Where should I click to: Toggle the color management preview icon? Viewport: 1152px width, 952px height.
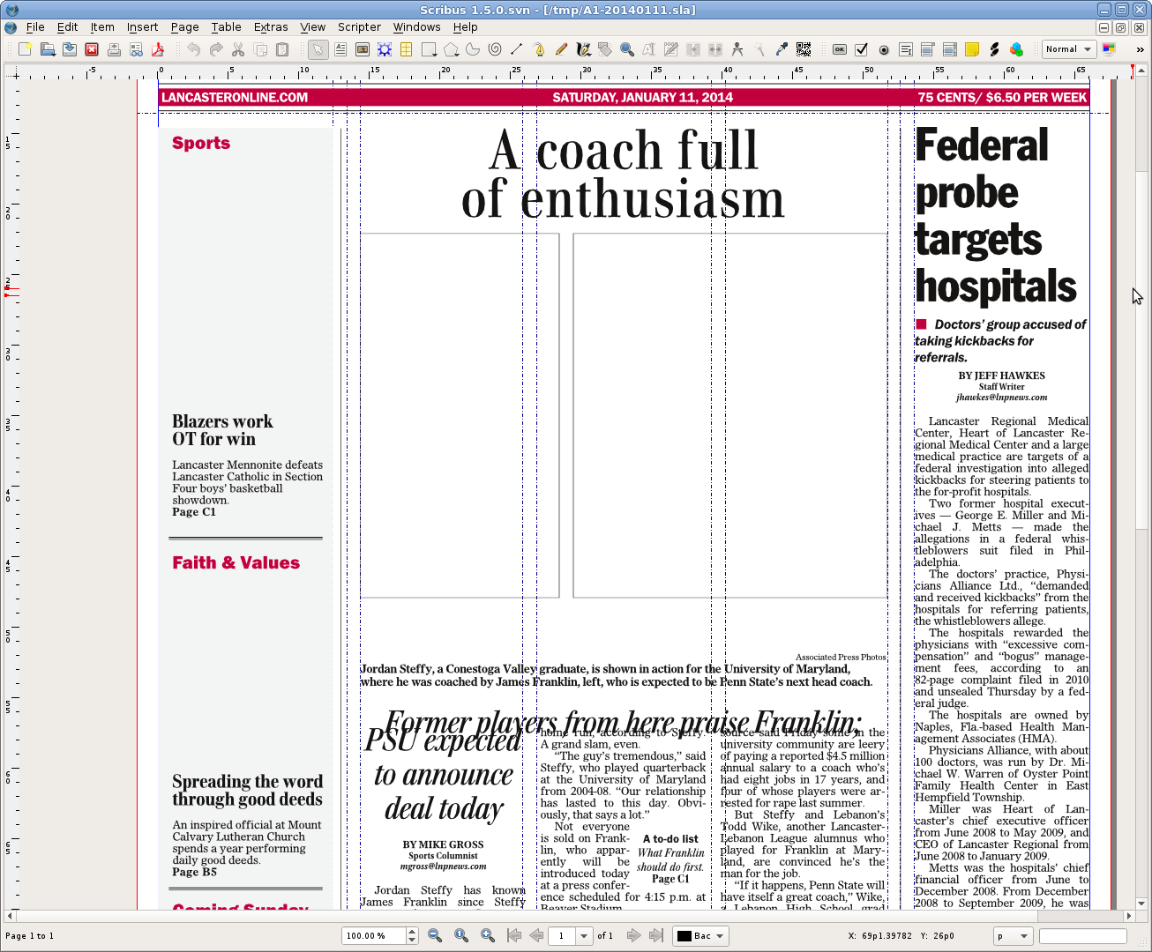click(x=1109, y=49)
